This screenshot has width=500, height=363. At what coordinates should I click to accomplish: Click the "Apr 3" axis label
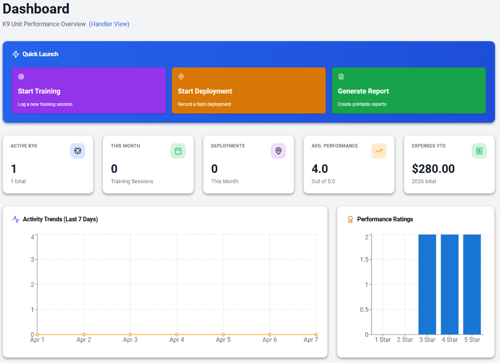[x=130, y=340]
